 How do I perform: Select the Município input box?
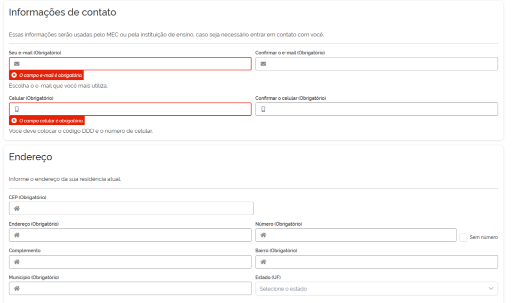135,289
